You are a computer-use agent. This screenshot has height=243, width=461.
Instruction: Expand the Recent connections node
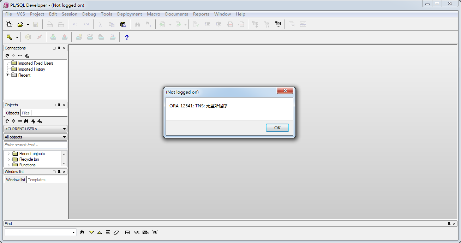tap(7, 75)
